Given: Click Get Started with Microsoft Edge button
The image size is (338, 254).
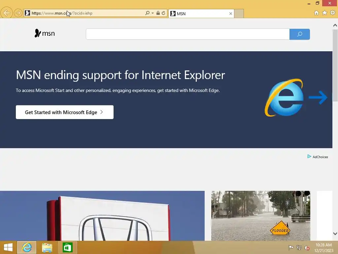Looking at the screenshot, I should (x=65, y=112).
